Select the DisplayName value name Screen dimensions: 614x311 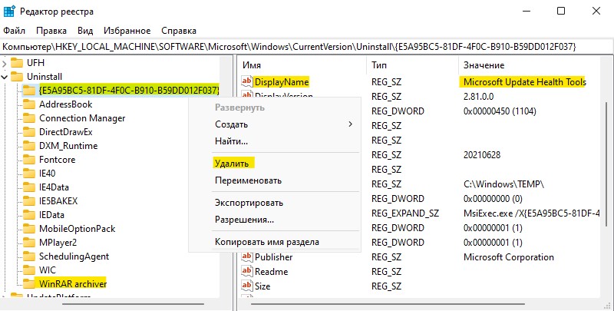tap(282, 82)
